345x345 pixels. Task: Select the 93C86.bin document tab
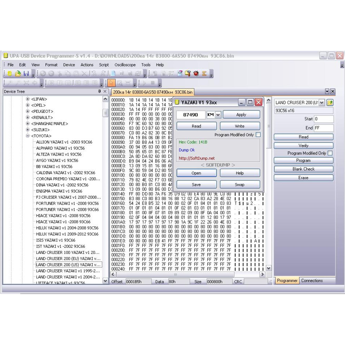(152, 92)
